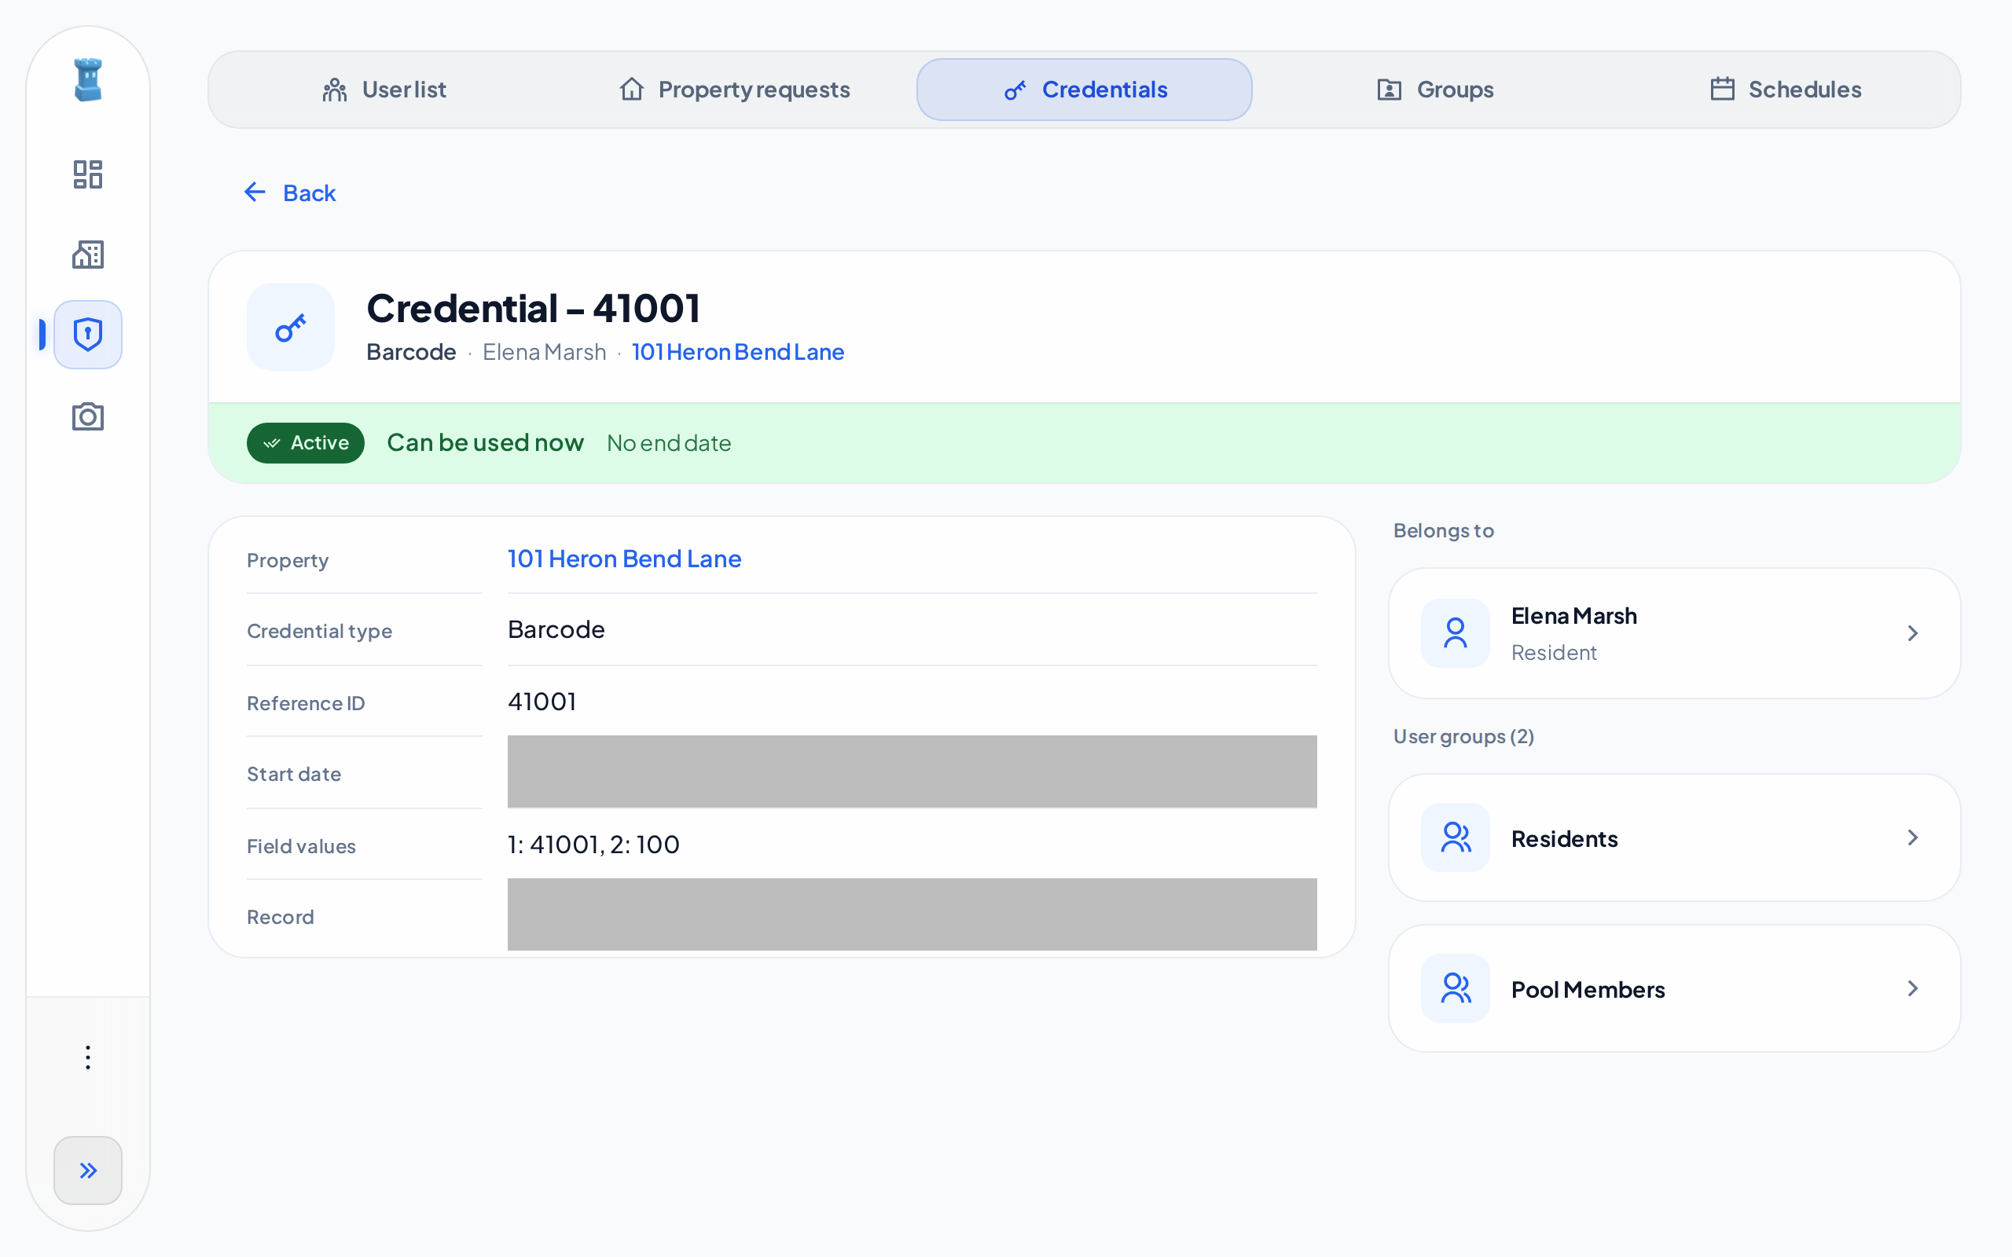Image resolution: width=2012 pixels, height=1257 pixels.
Task: Open 101 Heron Bend Lane property link
Action: 624,559
